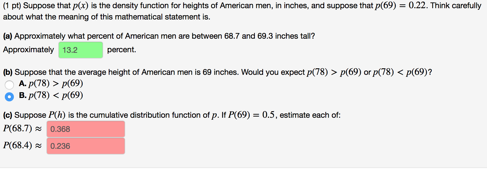The image size is (487, 179).
Task: Click the percent answer field showing 13.2
Action: (81, 50)
